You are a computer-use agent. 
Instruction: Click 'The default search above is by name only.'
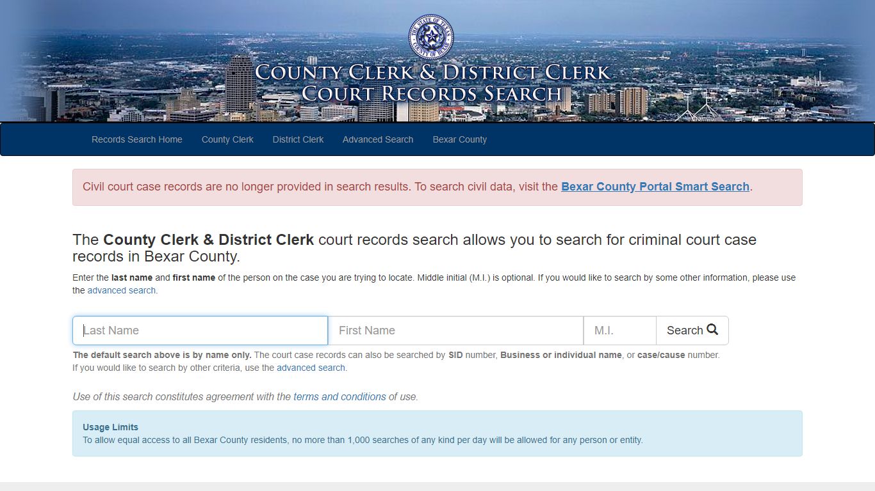162,355
